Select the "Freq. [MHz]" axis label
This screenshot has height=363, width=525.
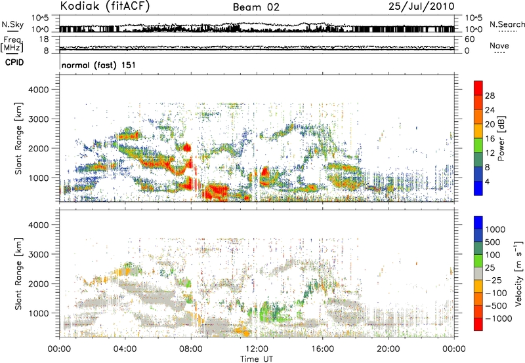click(x=12, y=45)
